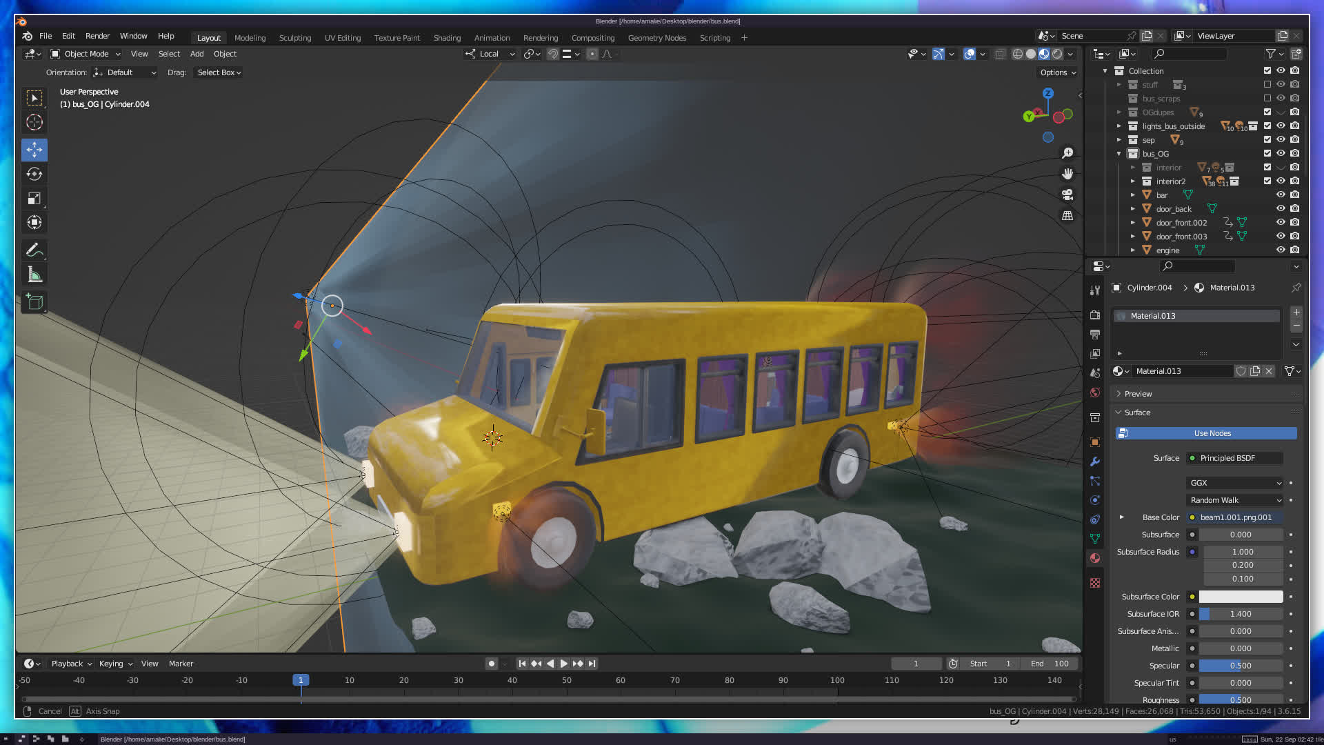Open the Object Mode dropdown
The width and height of the screenshot is (1324, 745).
tap(86, 54)
